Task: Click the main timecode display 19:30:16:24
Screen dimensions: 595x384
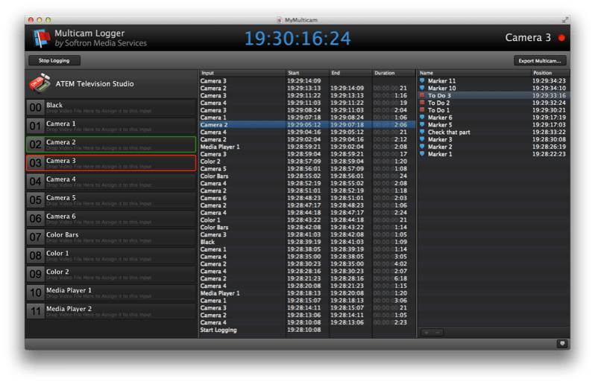Action: pyautogui.click(x=298, y=38)
